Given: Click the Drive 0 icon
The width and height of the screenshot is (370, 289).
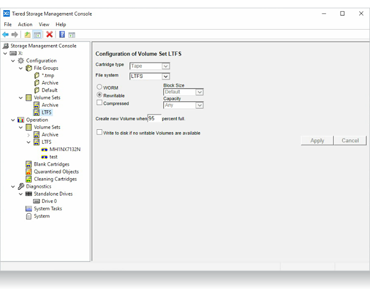Looking at the screenshot, I should click(37, 201).
